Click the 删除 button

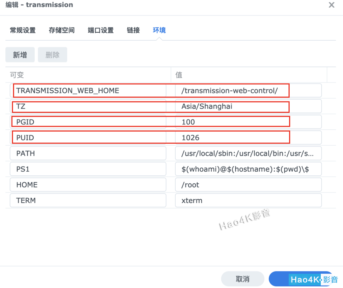(52, 55)
